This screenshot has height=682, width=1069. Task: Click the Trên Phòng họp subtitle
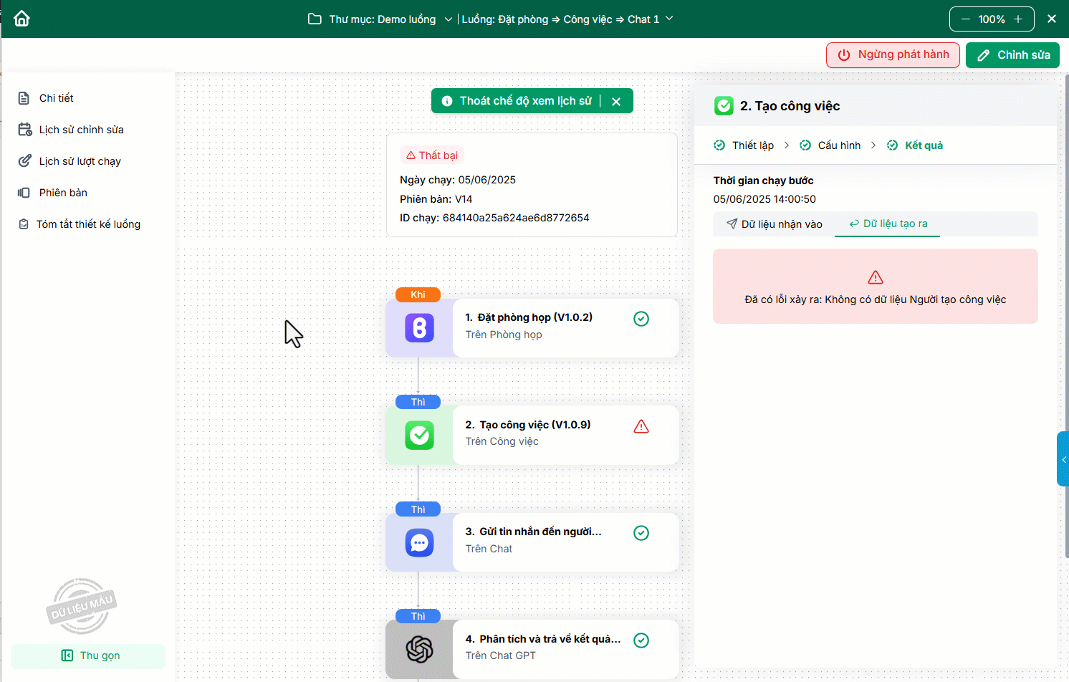(504, 335)
